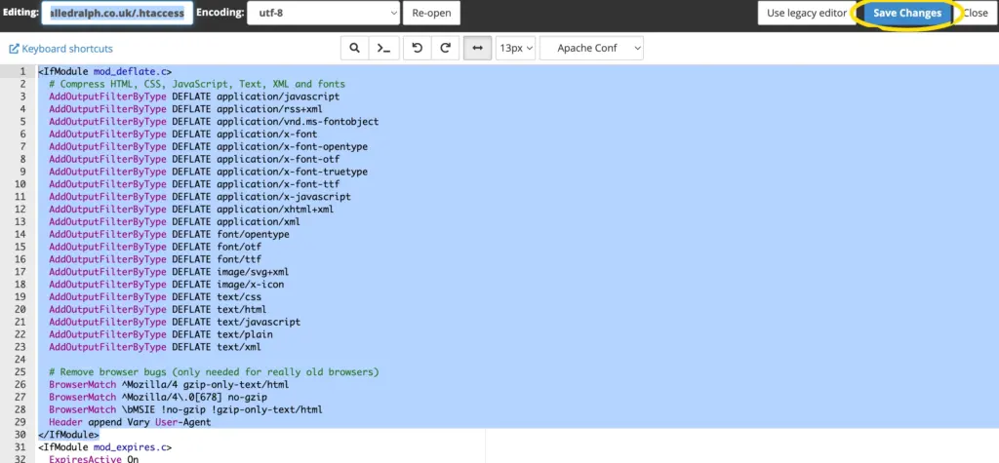Click the 'Remove browser bugs' comment line
This screenshot has height=463, width=999.
[214, 372]
